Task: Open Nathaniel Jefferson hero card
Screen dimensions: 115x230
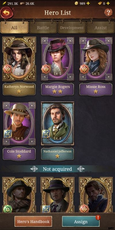Action: point(57,124)
